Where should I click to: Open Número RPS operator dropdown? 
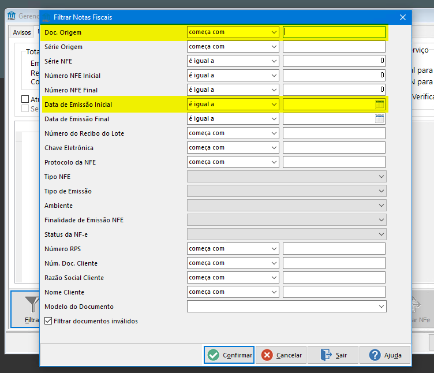[x=233, y=249]
